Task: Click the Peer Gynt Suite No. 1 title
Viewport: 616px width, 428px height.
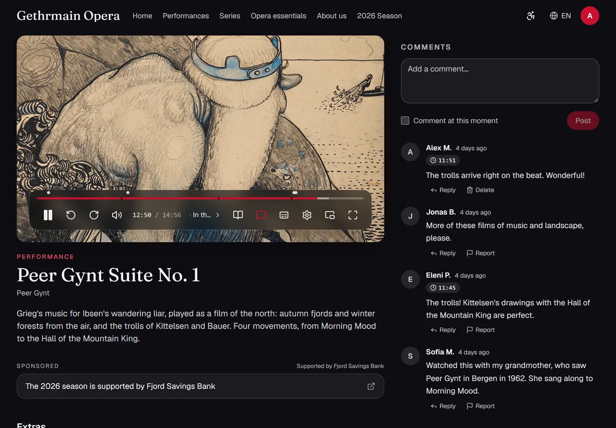Action: pyautogui.click(x=109, y=275)
